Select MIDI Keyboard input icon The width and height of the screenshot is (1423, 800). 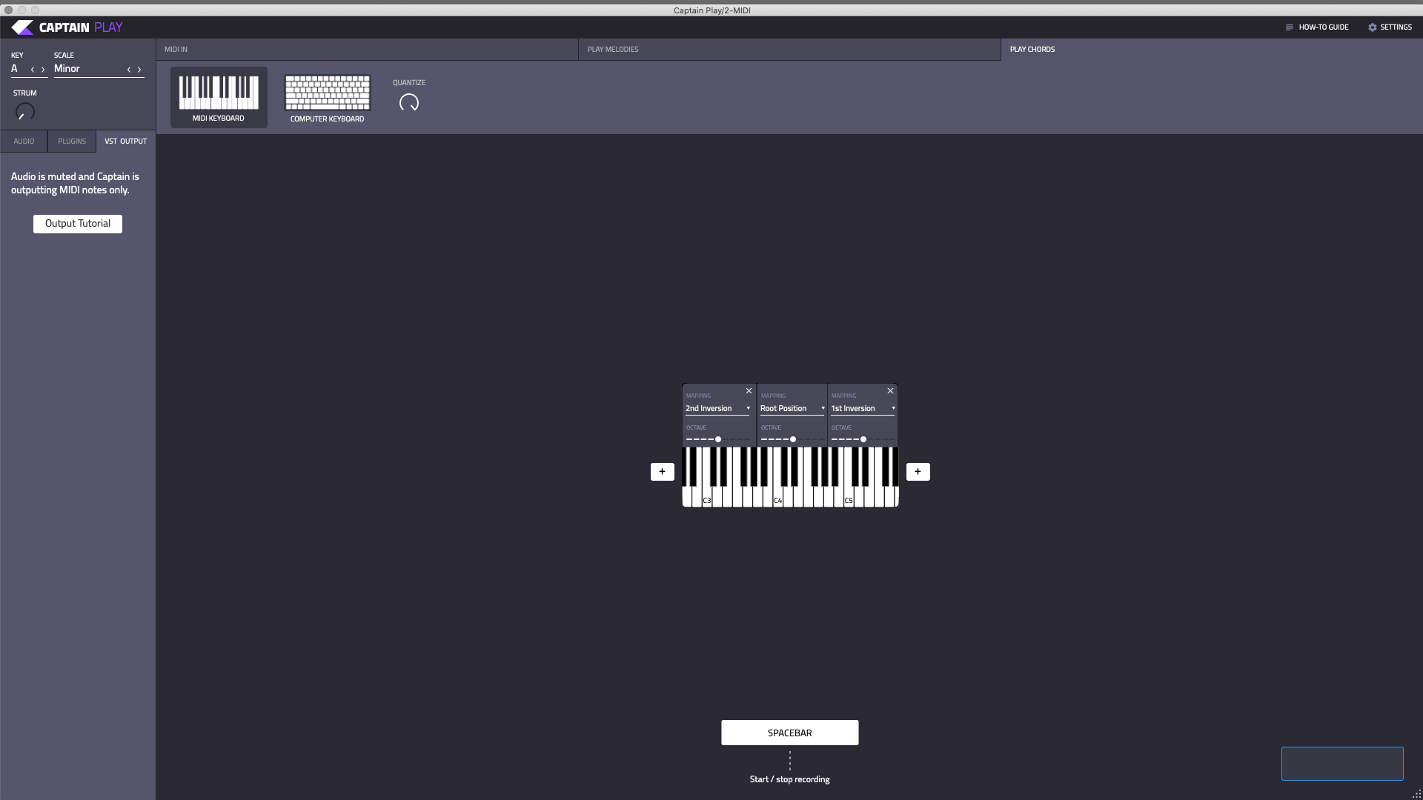(219, 95)
